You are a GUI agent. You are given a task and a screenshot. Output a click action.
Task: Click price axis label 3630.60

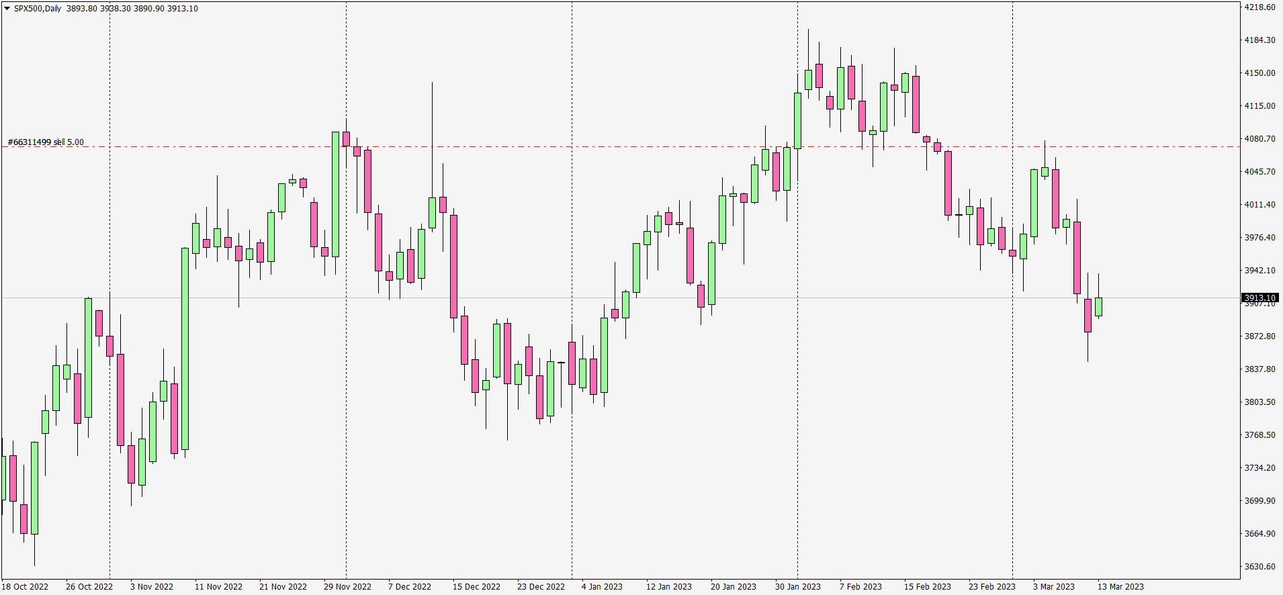click(1259, 567)
